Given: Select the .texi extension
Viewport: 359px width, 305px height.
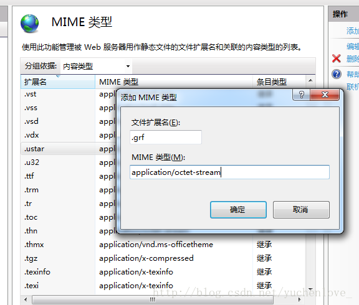Looking at the screenshot, I should [x=31, y=286].
